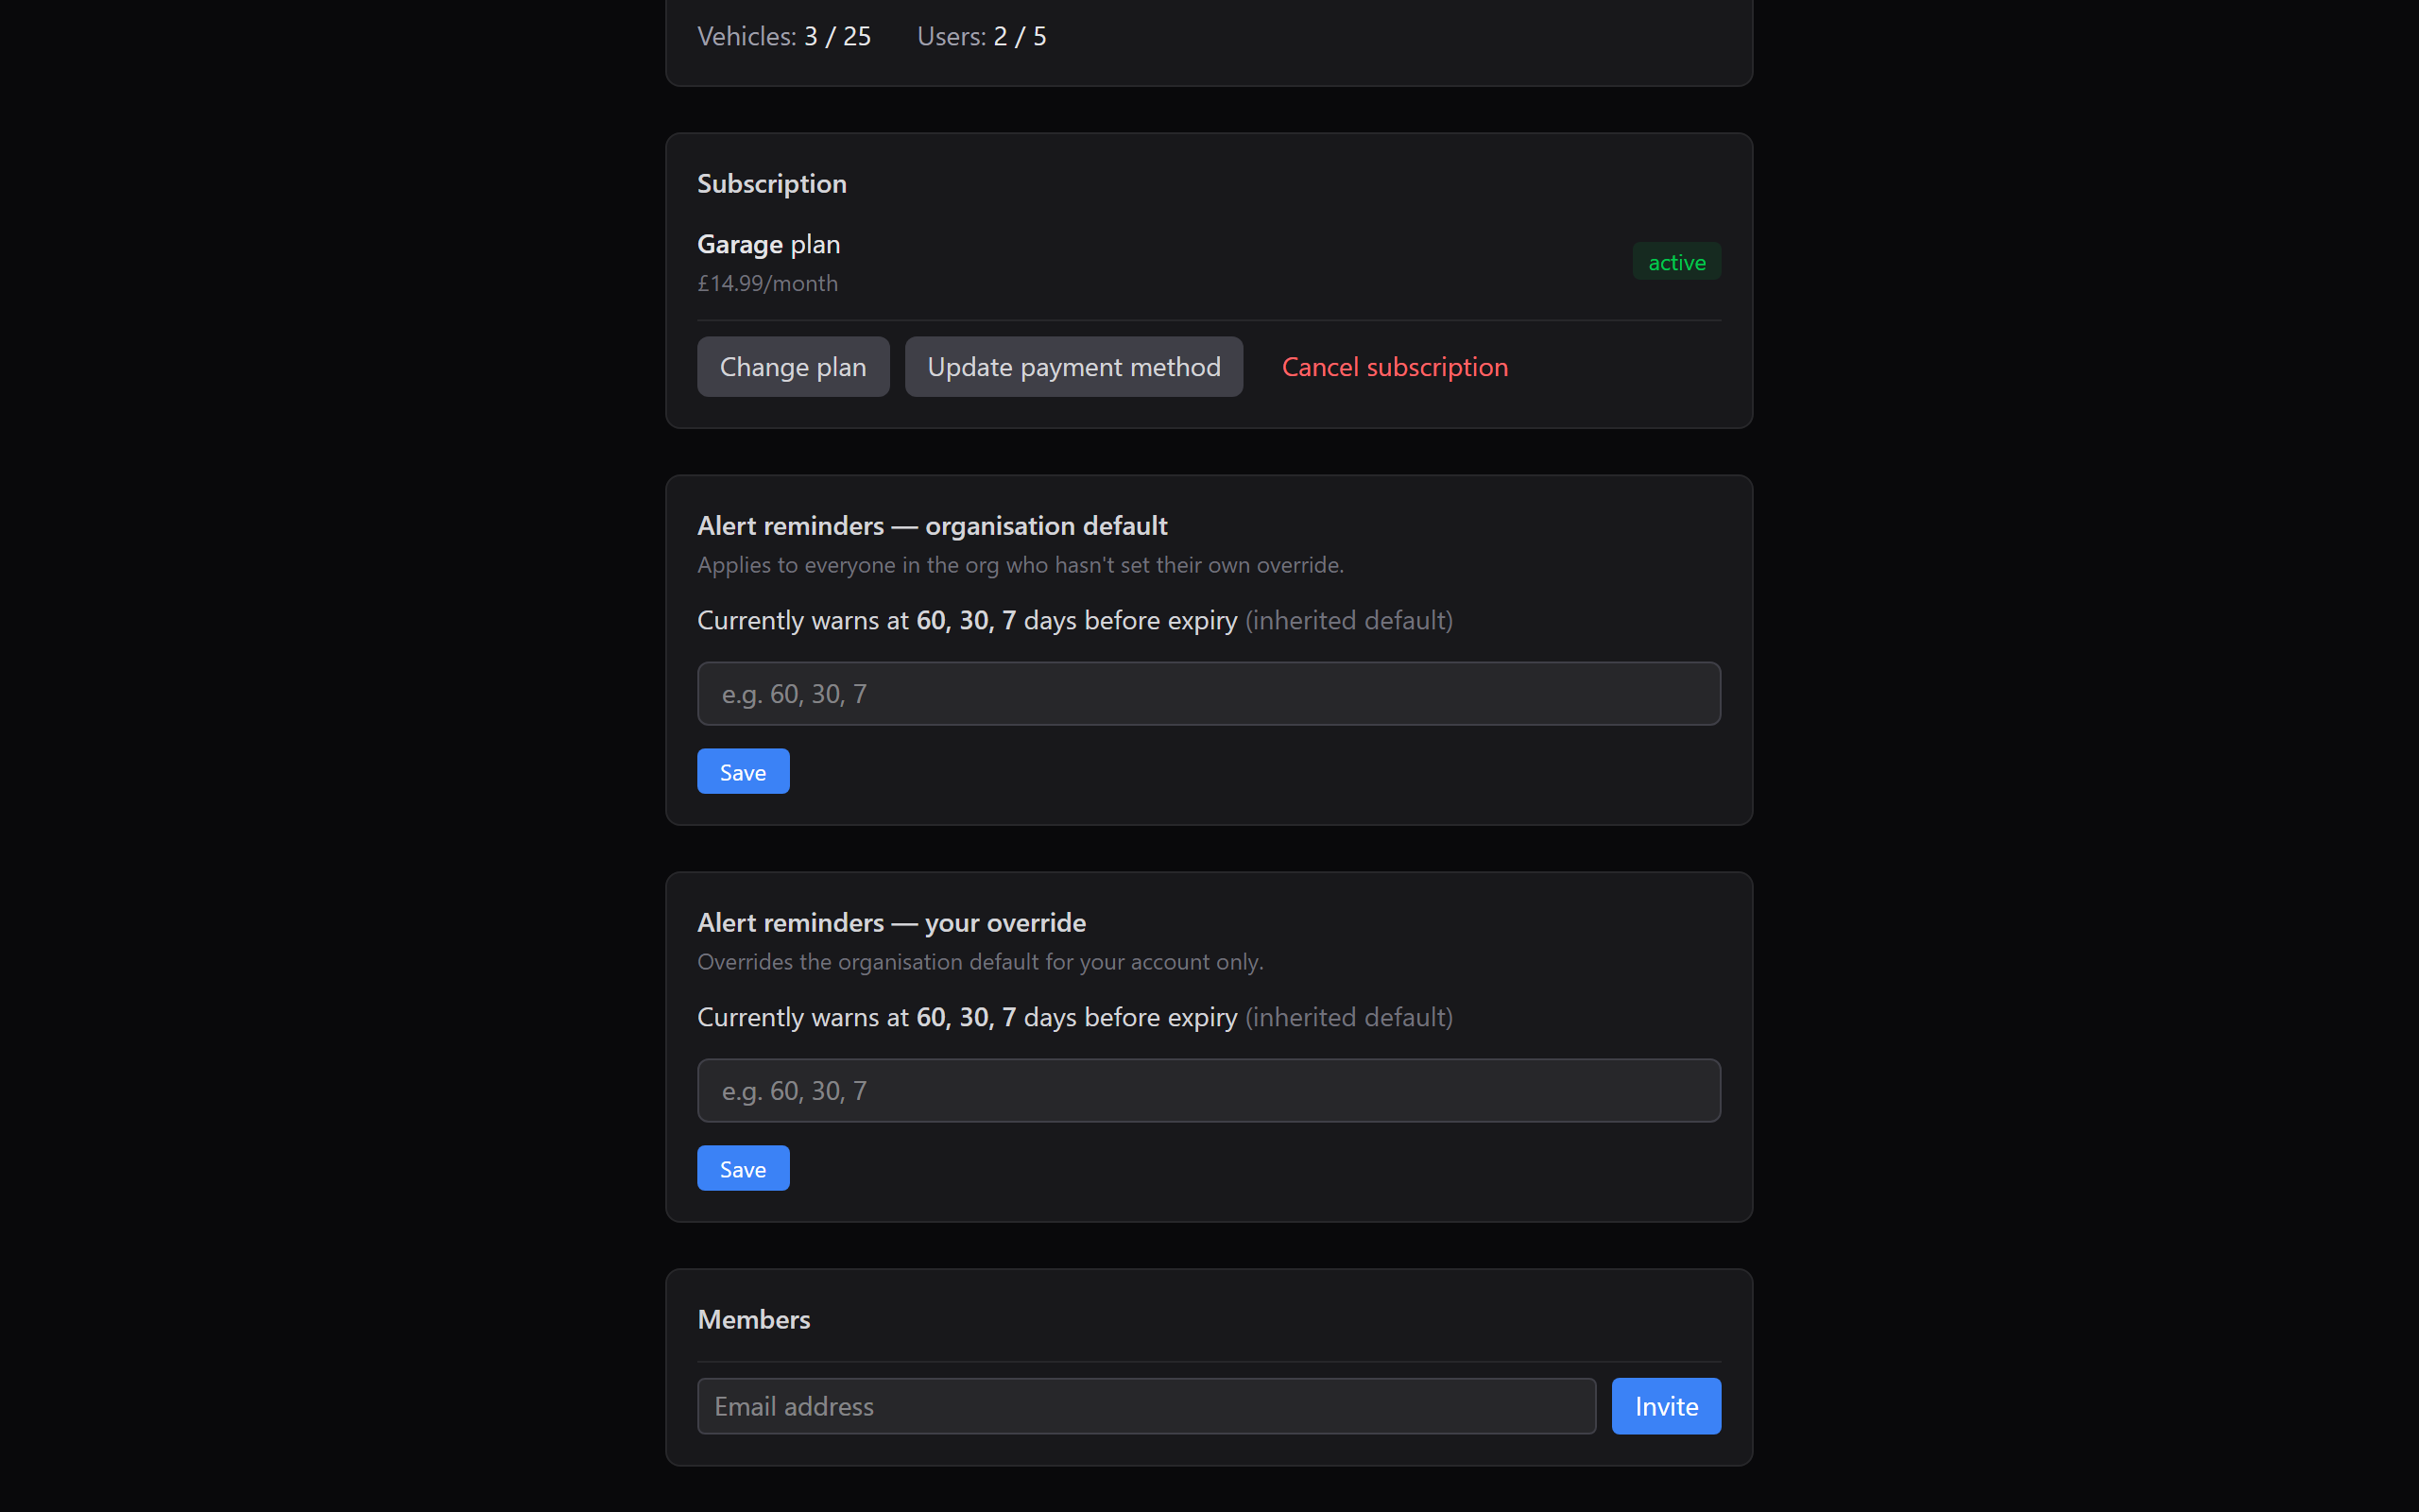This screenshot has height=1512, width=2419.
Task: Click the Invite button in Members
Action: [x=1664, y=1405]
